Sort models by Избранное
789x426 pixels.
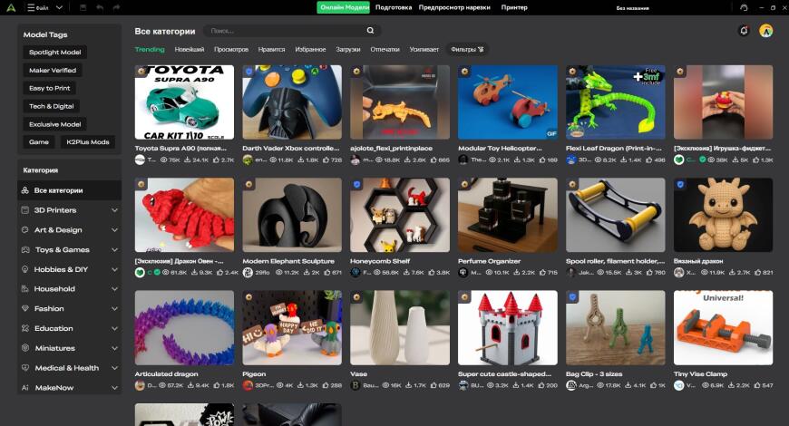click(x=310, y=49)
